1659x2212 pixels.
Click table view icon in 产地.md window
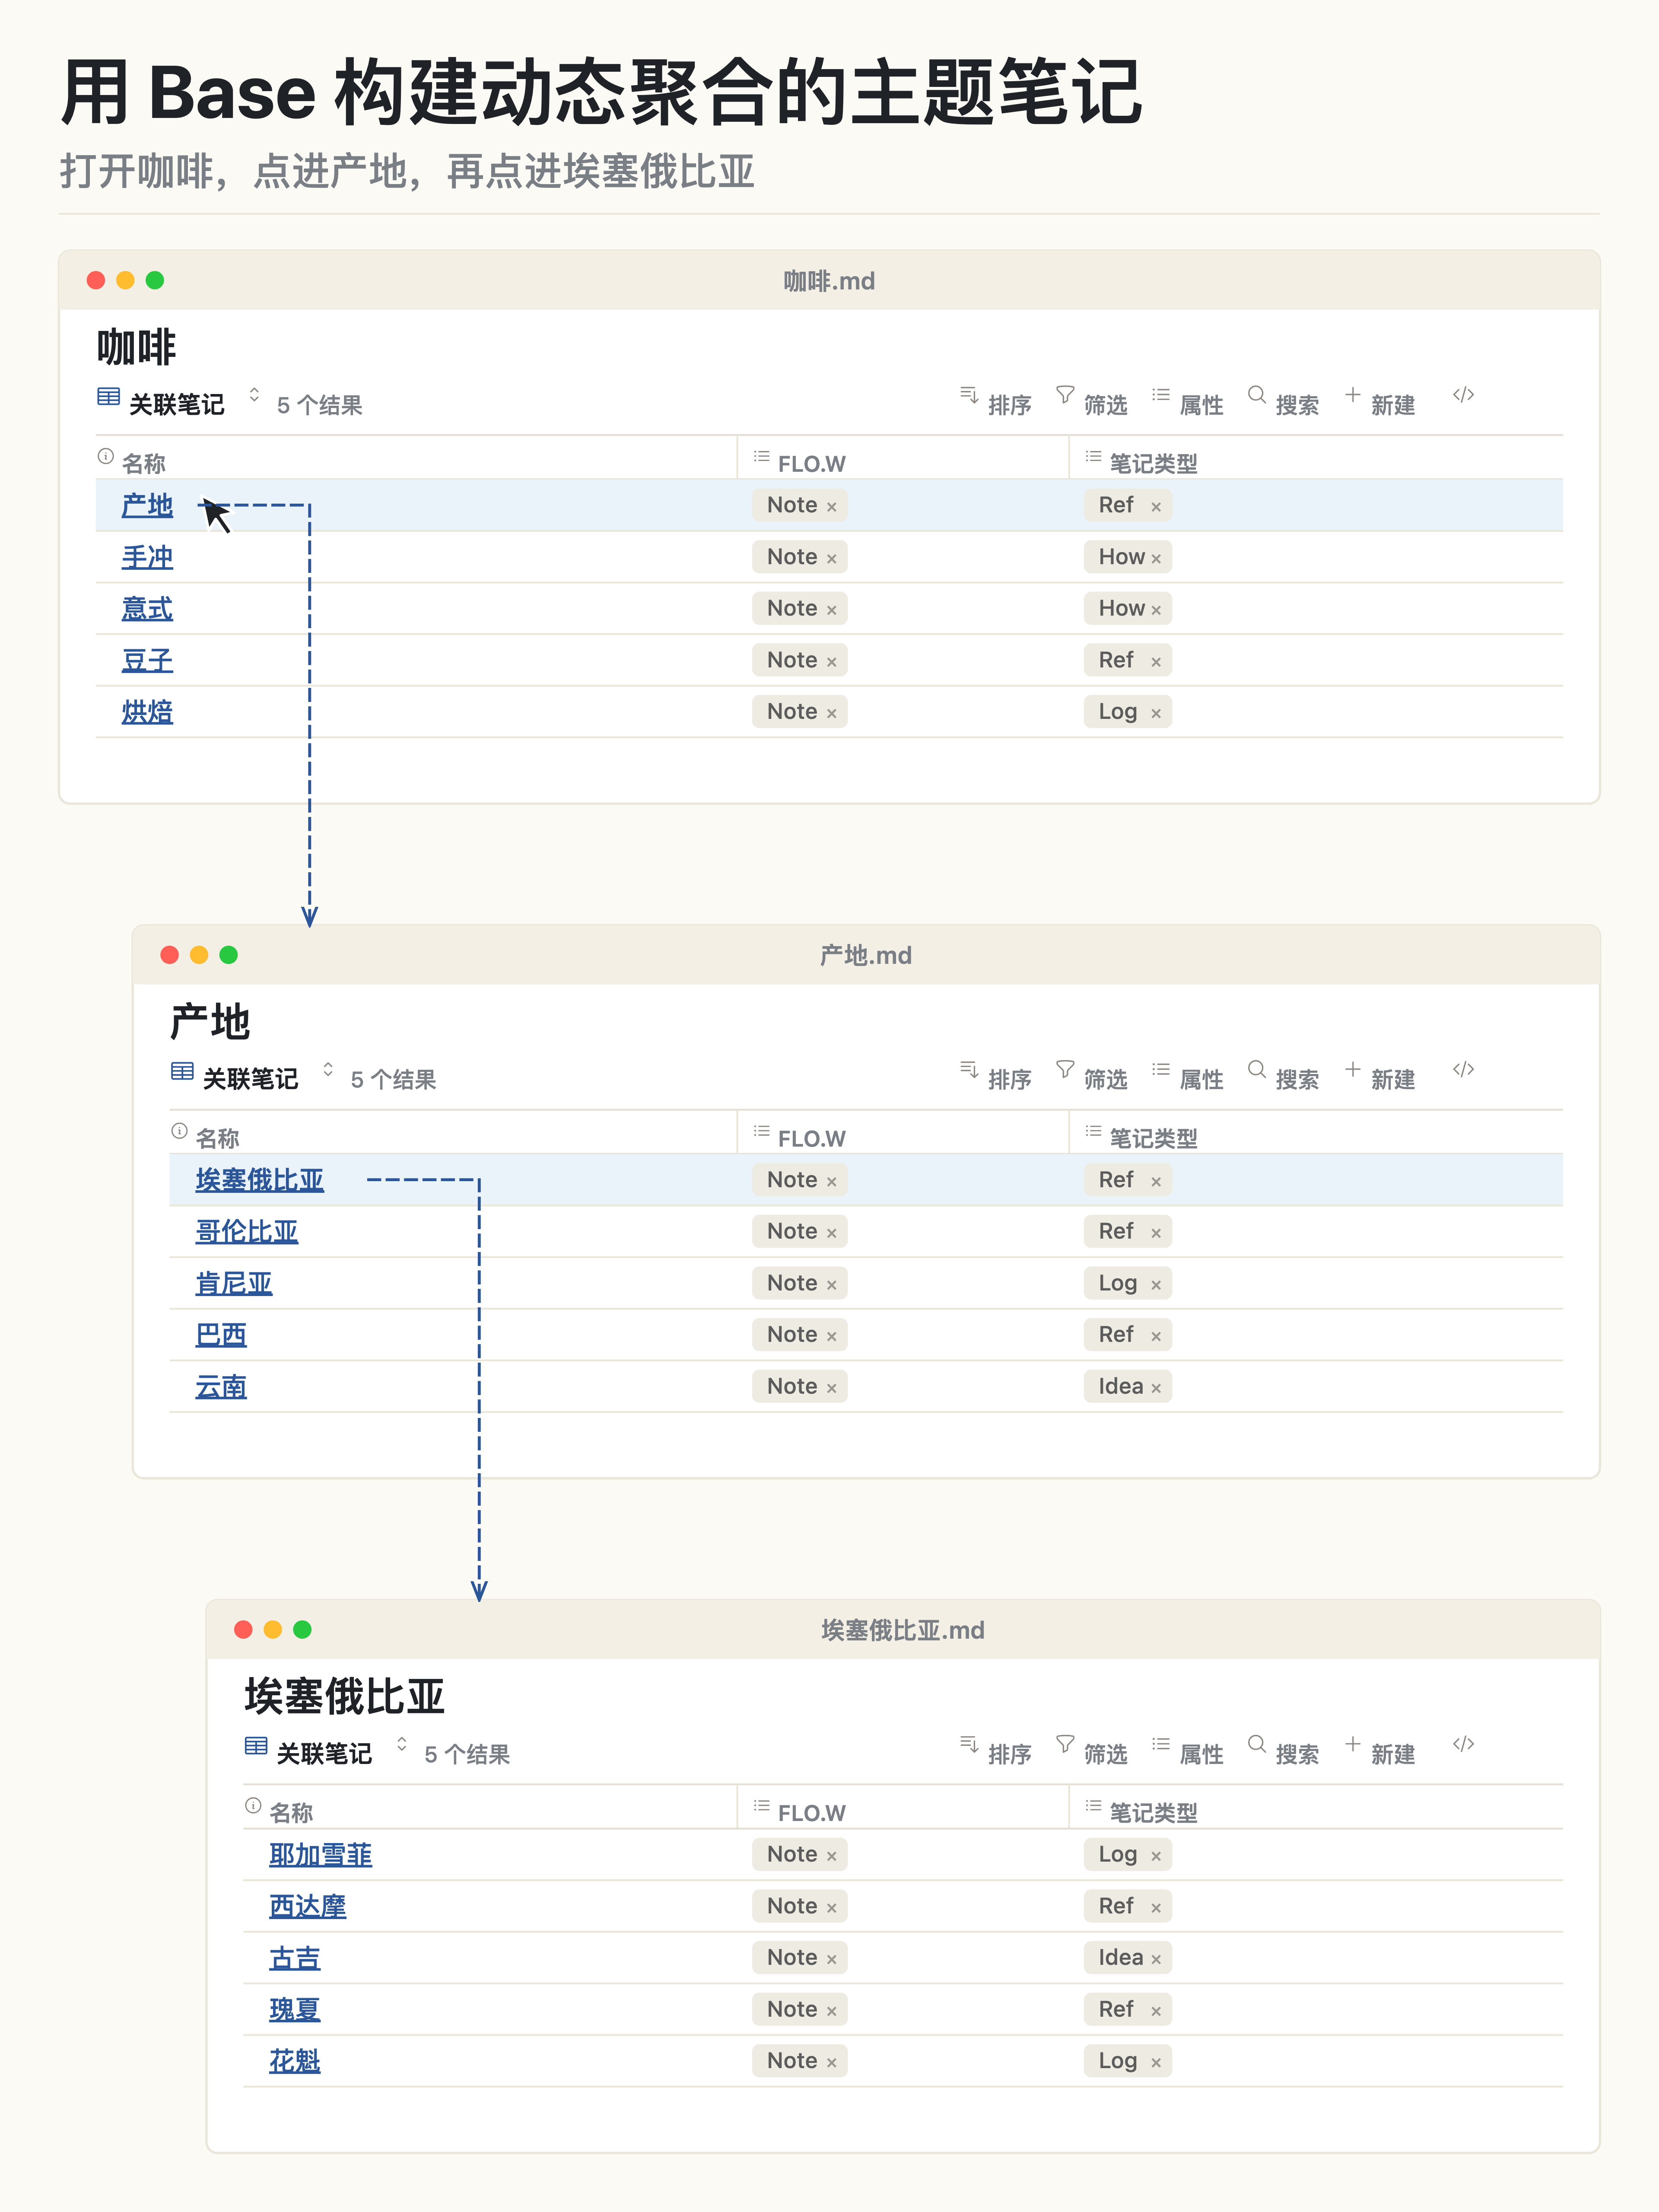(182, 1071)
